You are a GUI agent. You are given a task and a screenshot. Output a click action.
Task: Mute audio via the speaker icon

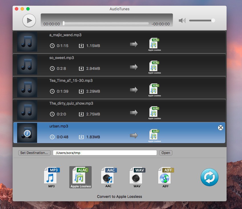(x=182, y=20)
